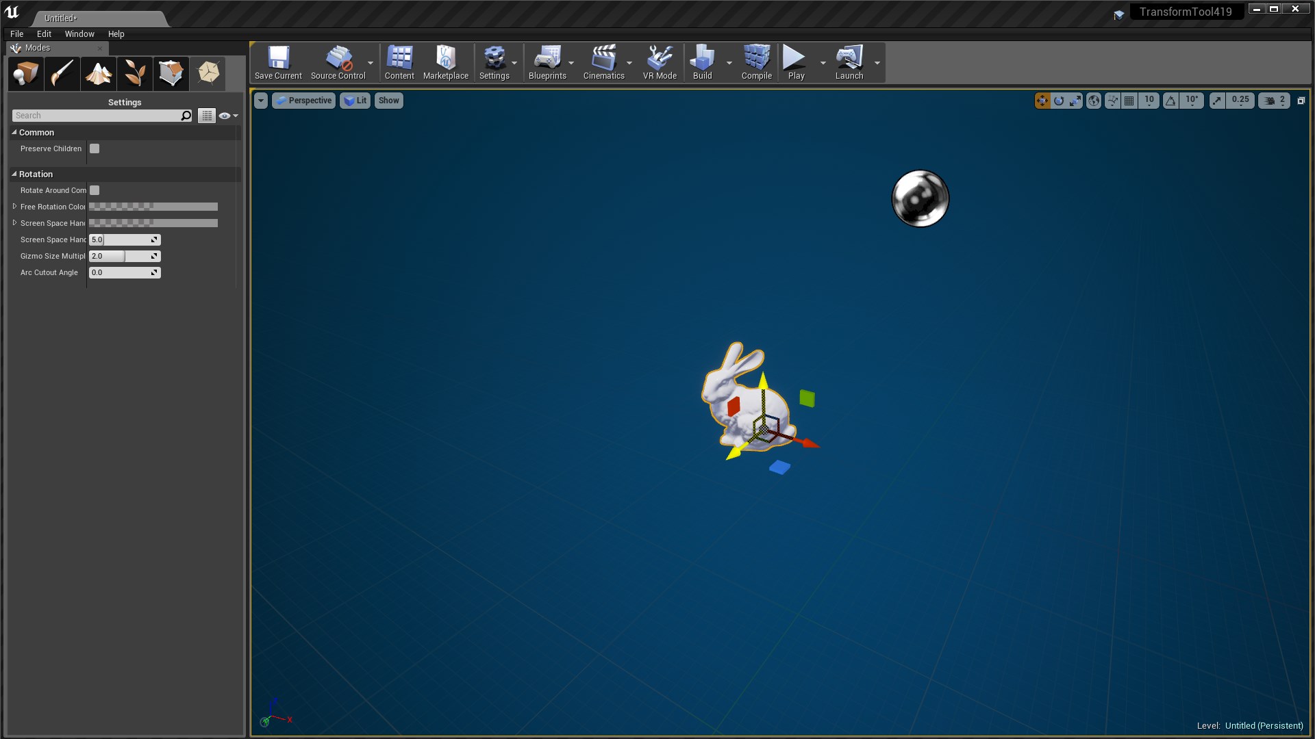This screenshot has height=739, width=1315.
Task: Click the Show viewport button
Action: [x=389, y=101]
